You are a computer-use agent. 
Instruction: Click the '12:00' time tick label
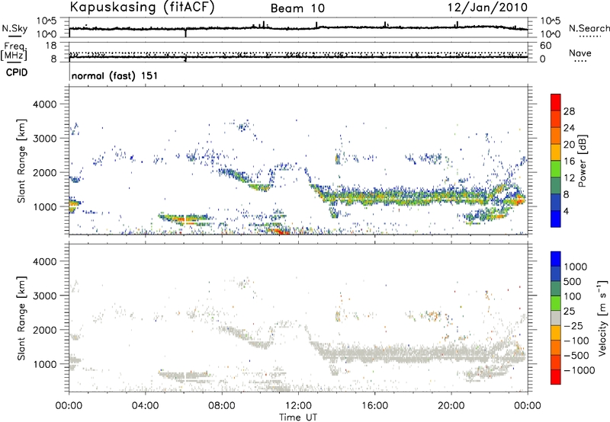pyautogui.click(x=298, y=406)
